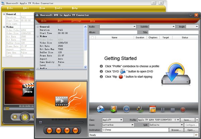
Task: Click the blue round toolbar button
Action: [x=126, y=109]
